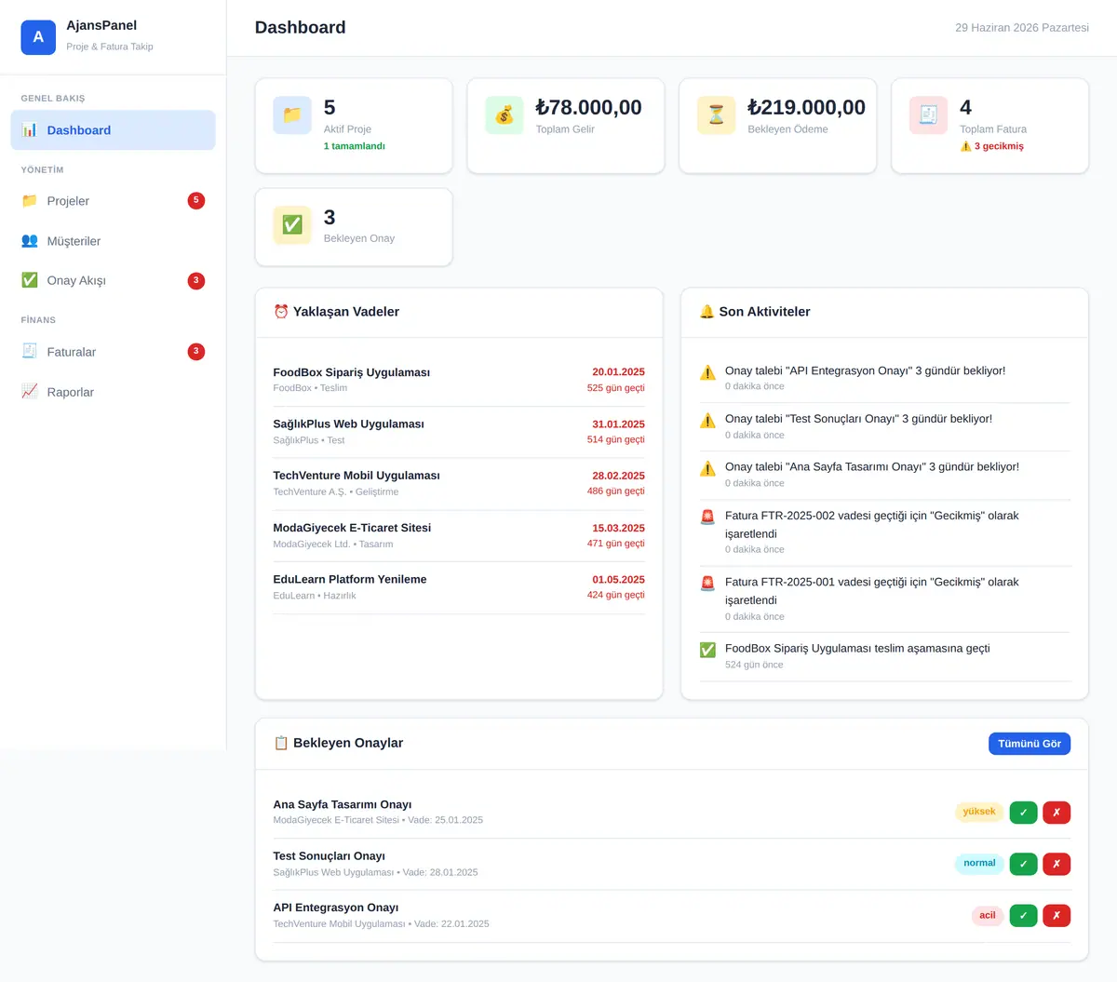Image resolution: width=1117 pixels, height=982 pixels.
Task: Click warning icon for API Entegrasyon Onayı activity
Action: point(707,373)
